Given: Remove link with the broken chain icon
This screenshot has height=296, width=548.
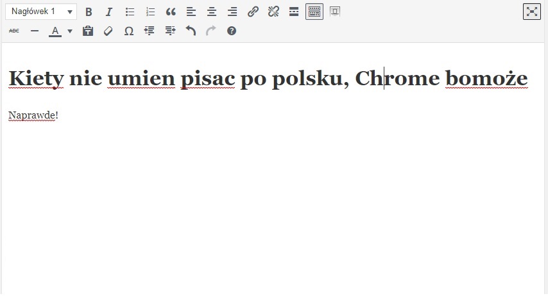Looking at the screenshot, I should (273, 12).
